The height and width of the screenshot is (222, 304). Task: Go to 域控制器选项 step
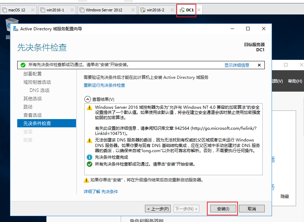coord(37,82)
